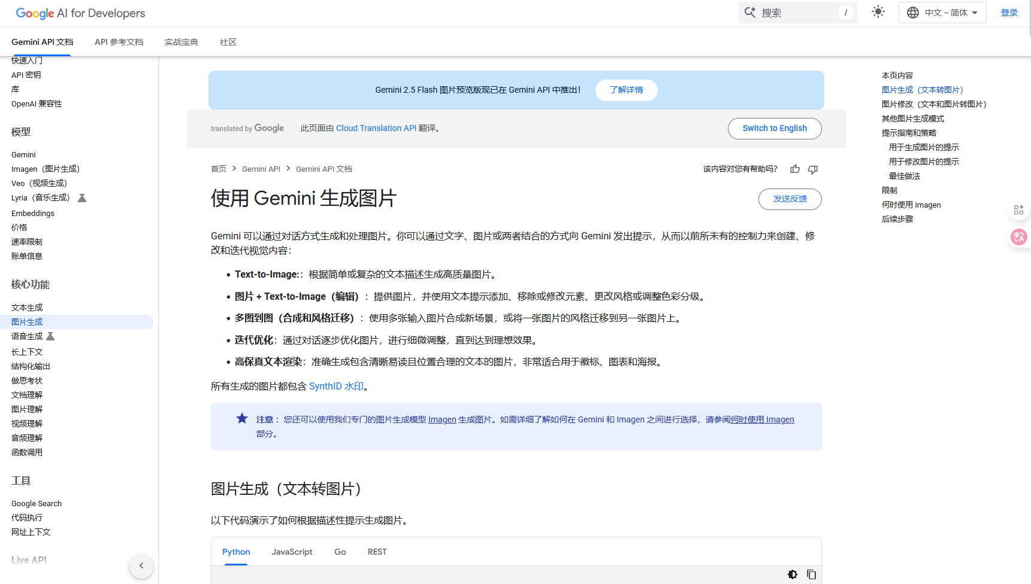Switch to the Gemini API 文档 tab

42,42
